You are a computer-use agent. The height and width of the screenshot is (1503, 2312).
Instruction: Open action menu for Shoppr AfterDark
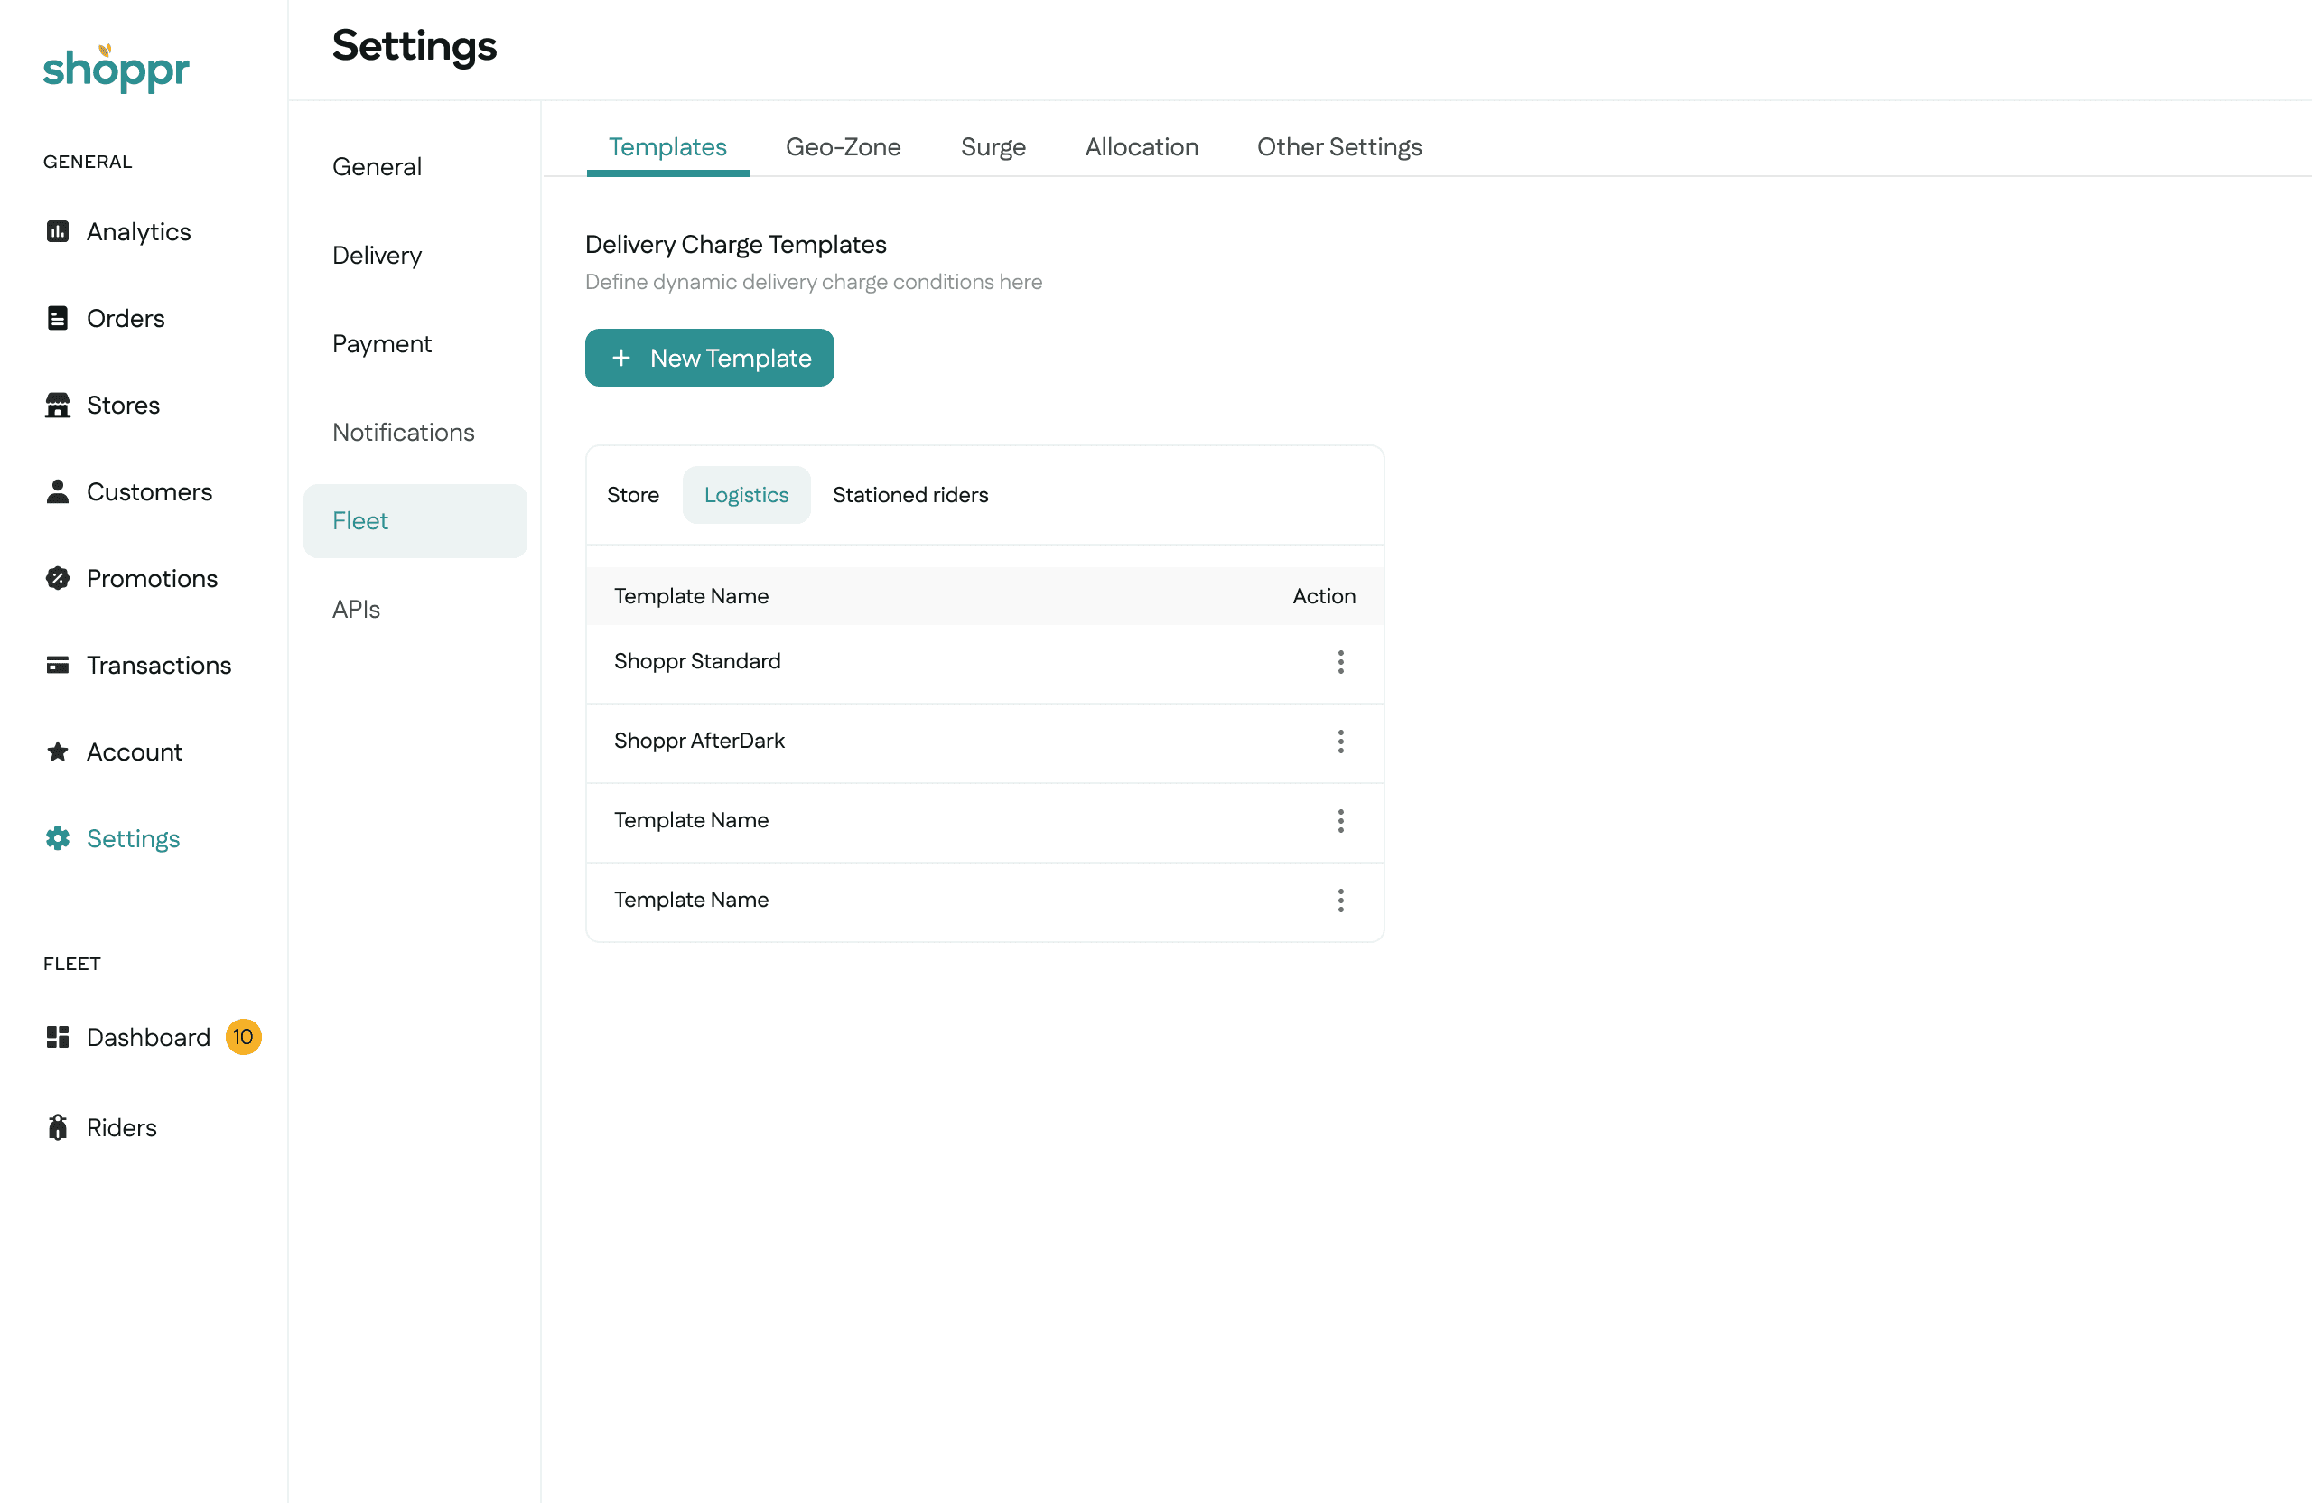1340,742
